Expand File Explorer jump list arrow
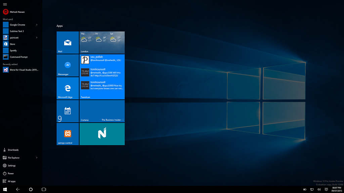 coord(37,157)
